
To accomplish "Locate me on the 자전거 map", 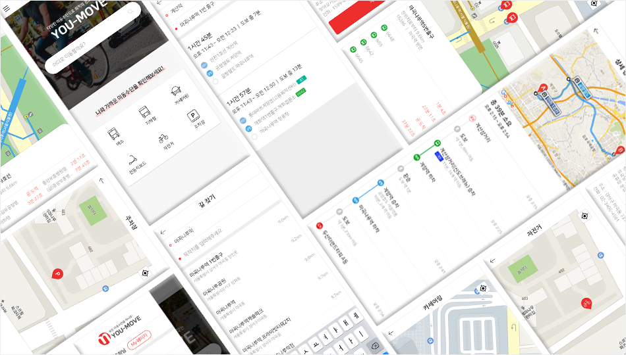I will 584,216.
